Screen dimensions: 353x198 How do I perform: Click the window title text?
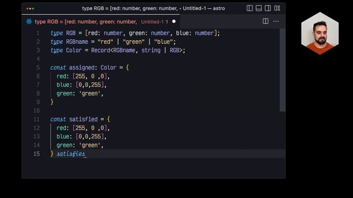[153, 9]
